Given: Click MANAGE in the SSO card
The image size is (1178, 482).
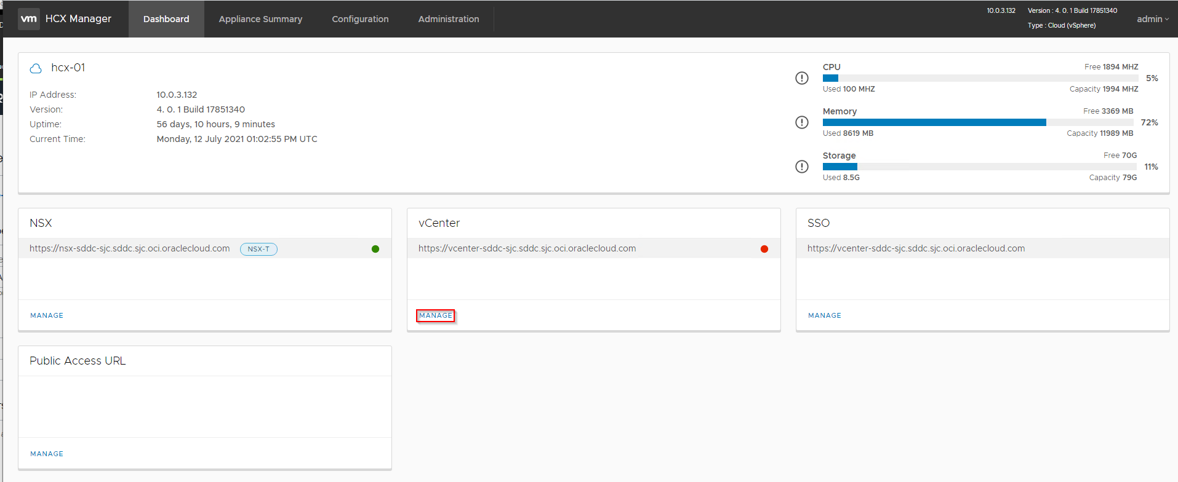Looking at the screenshot, I should click(x=825, y=315).
